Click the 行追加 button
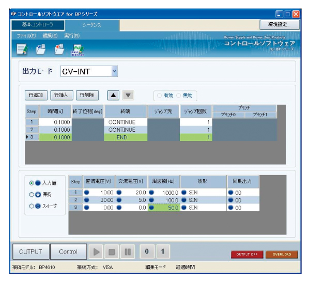 pos(36,96)
